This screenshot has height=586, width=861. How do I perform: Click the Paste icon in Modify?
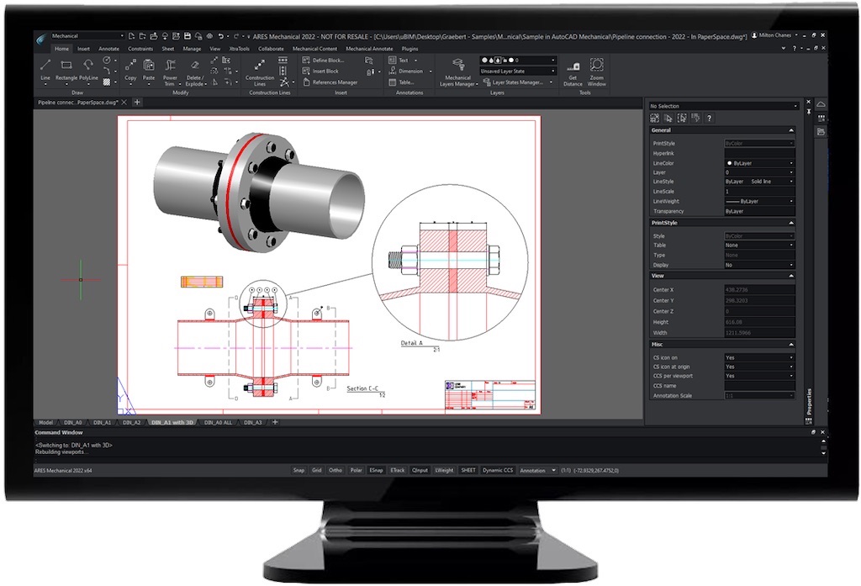[x=149, y=66]
